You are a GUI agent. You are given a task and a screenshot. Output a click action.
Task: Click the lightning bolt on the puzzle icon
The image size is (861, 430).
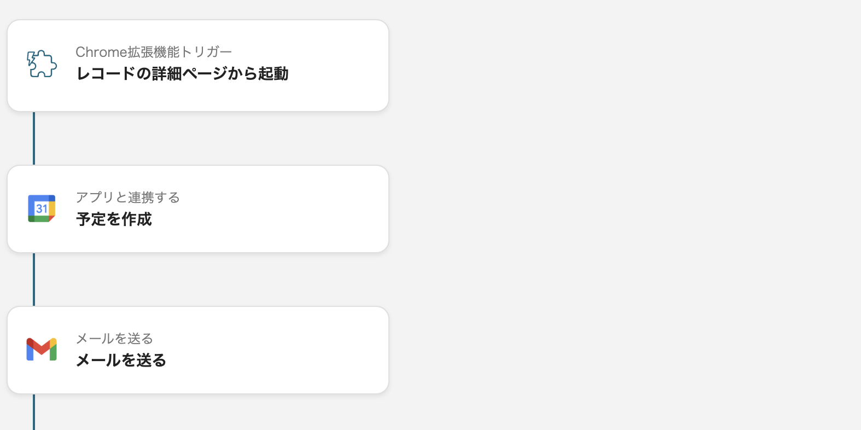pos(32,59)
